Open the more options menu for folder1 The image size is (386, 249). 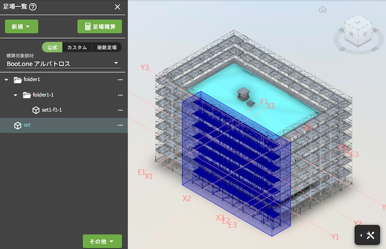click(x=121, y=80)
